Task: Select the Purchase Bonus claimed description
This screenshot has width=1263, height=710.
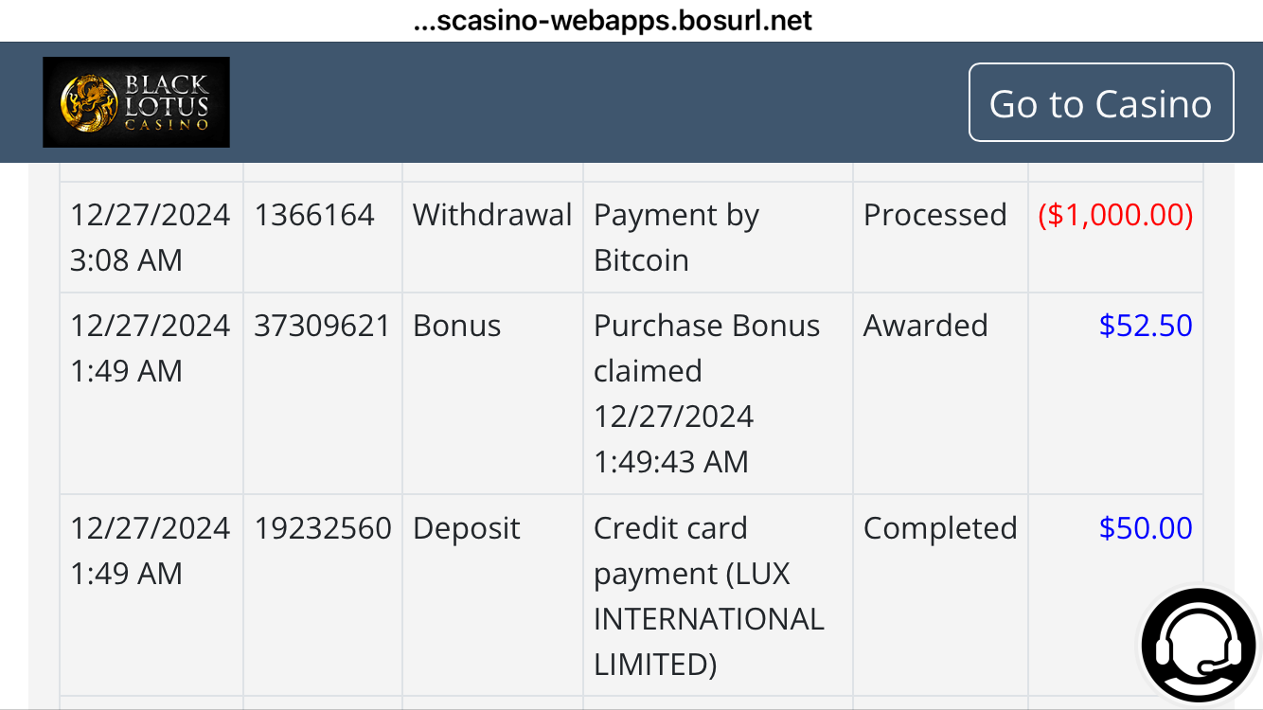Action: click(x=706, y=393)
